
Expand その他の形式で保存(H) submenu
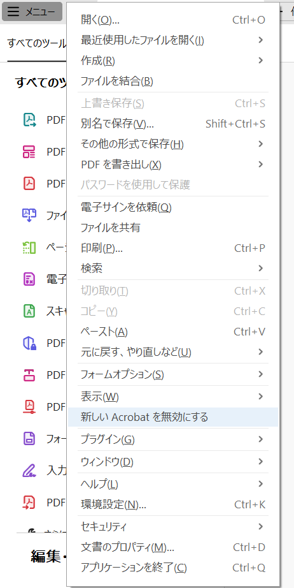click(173, 143)
